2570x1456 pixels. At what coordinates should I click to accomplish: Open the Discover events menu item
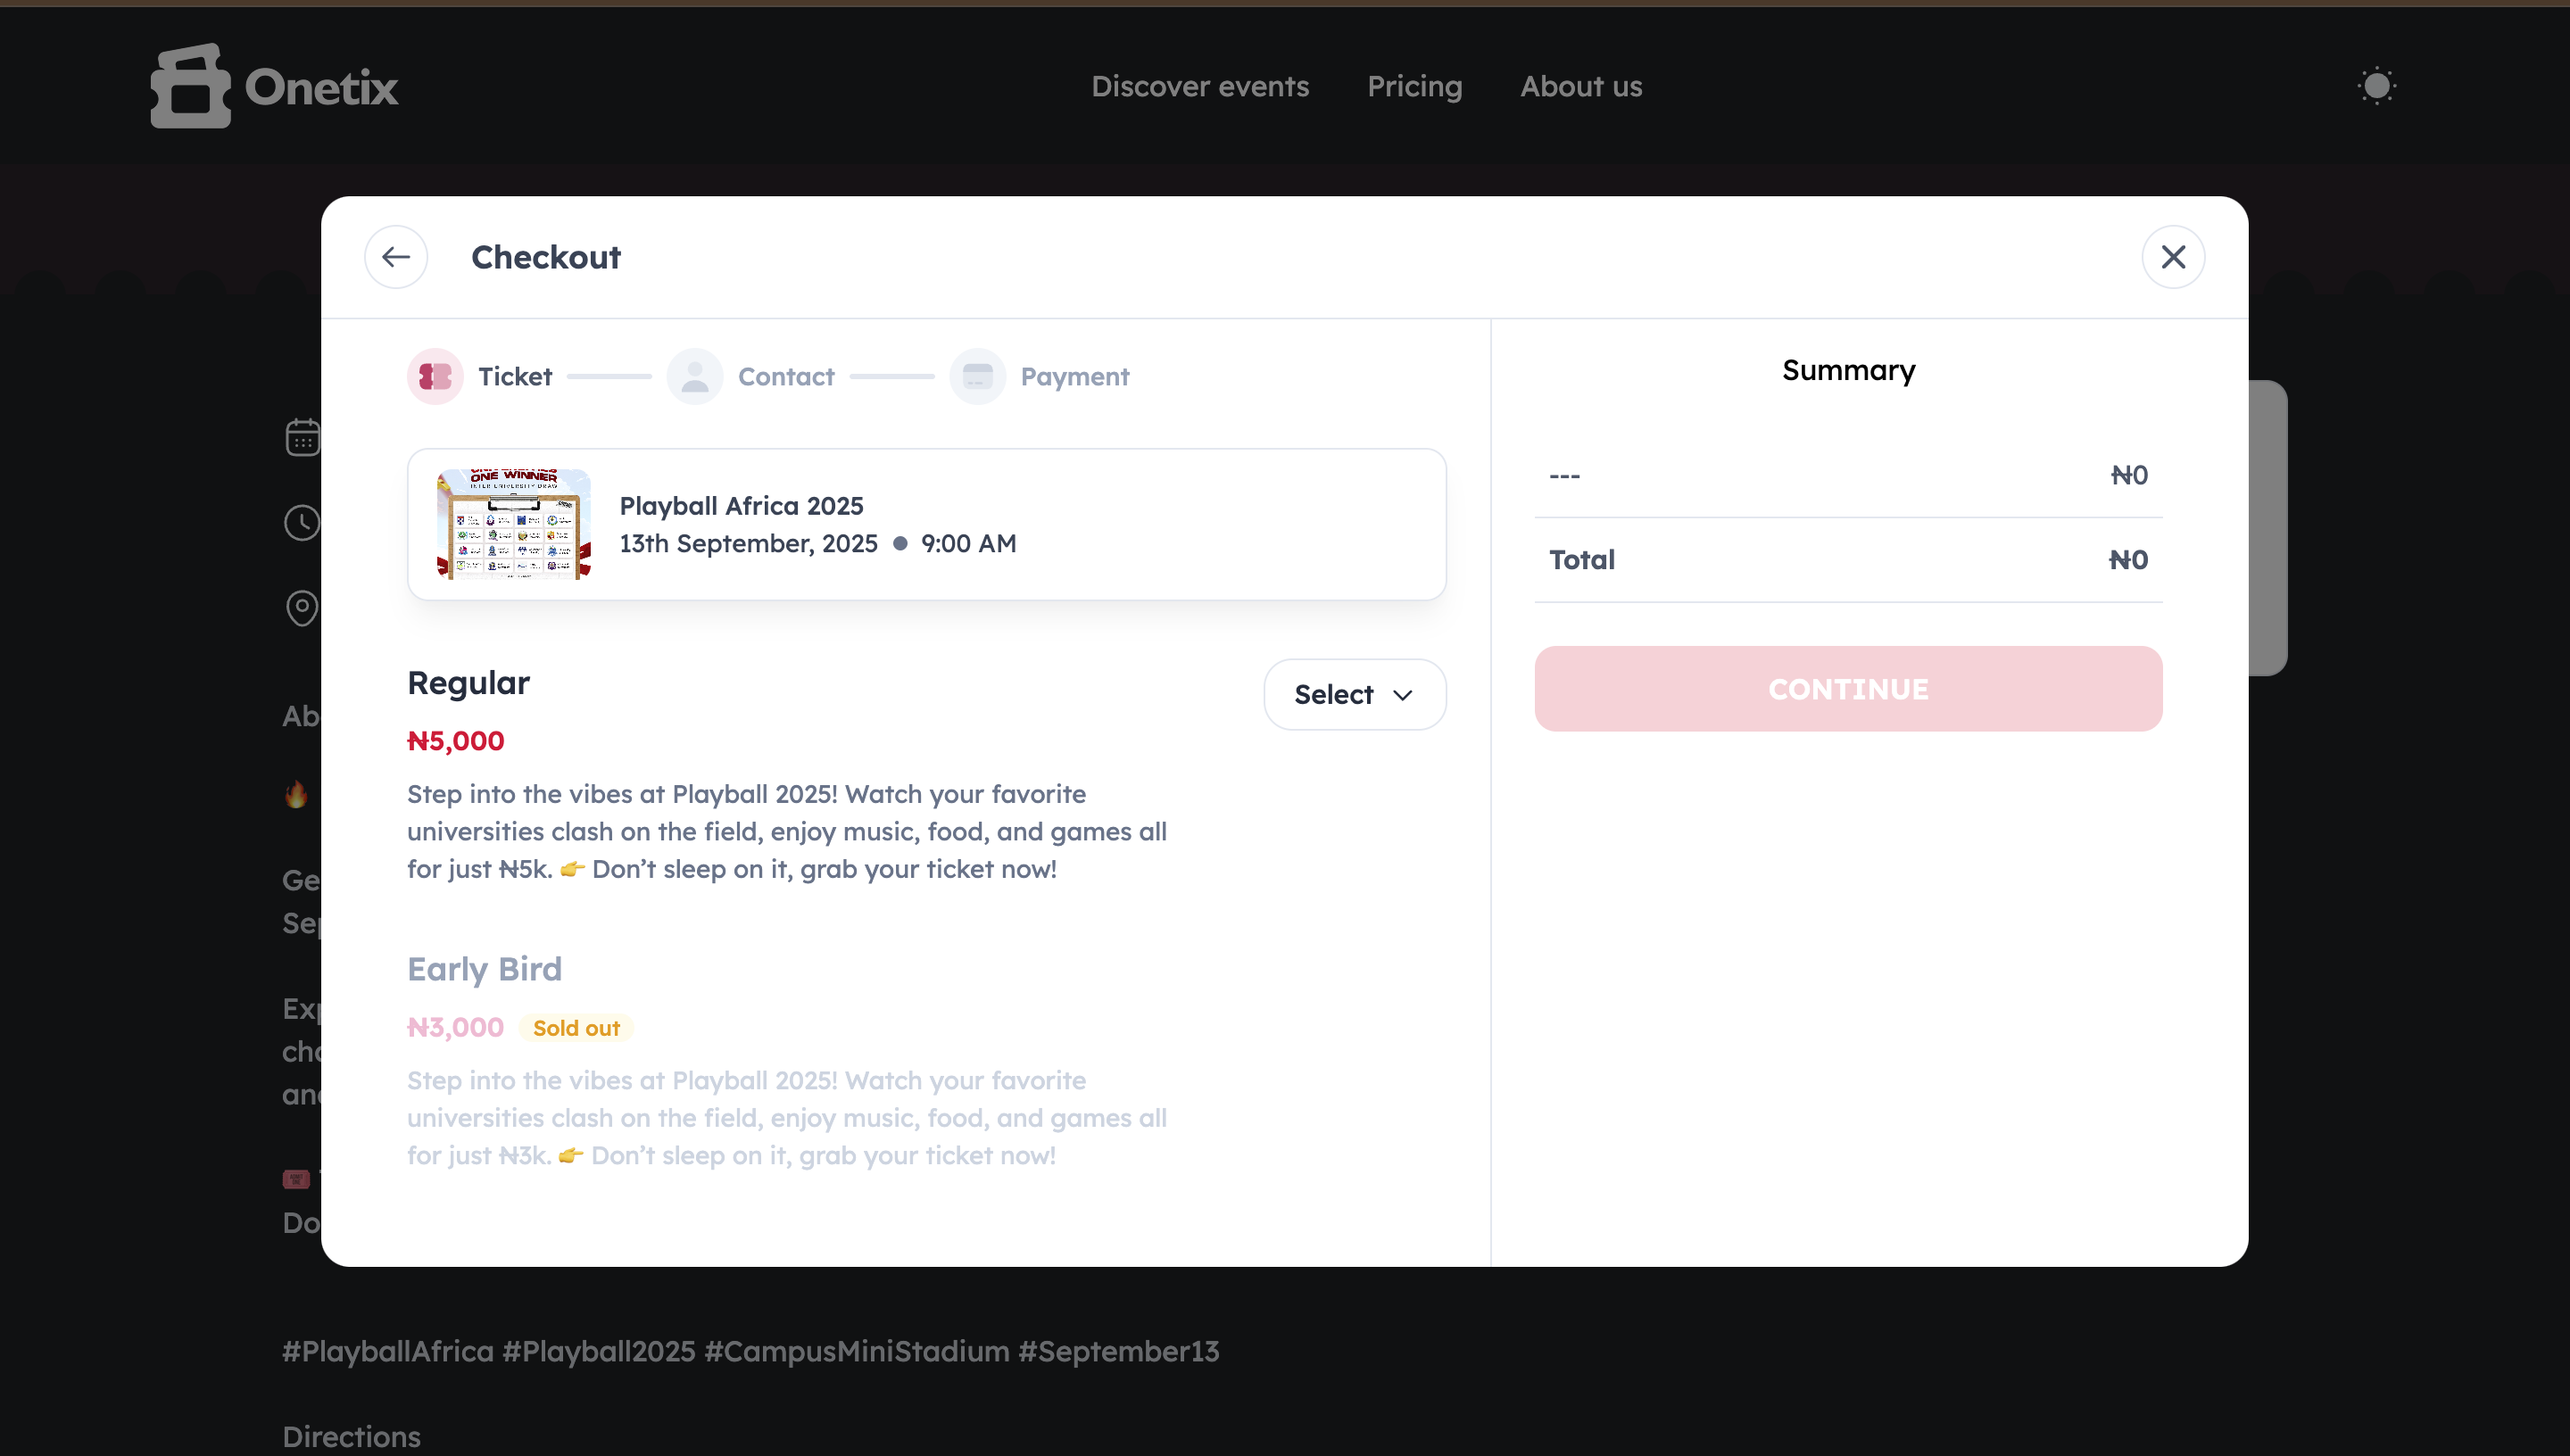tap(1200, 86)
